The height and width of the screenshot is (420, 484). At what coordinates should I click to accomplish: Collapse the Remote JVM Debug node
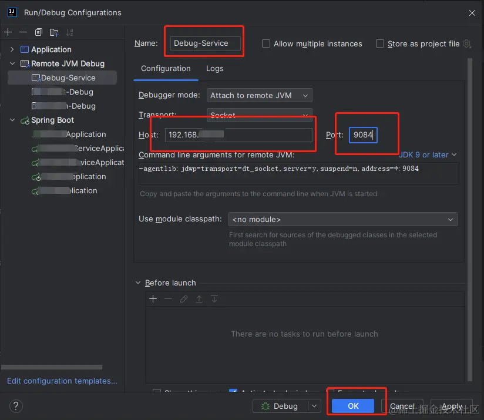tap(12, 63)
